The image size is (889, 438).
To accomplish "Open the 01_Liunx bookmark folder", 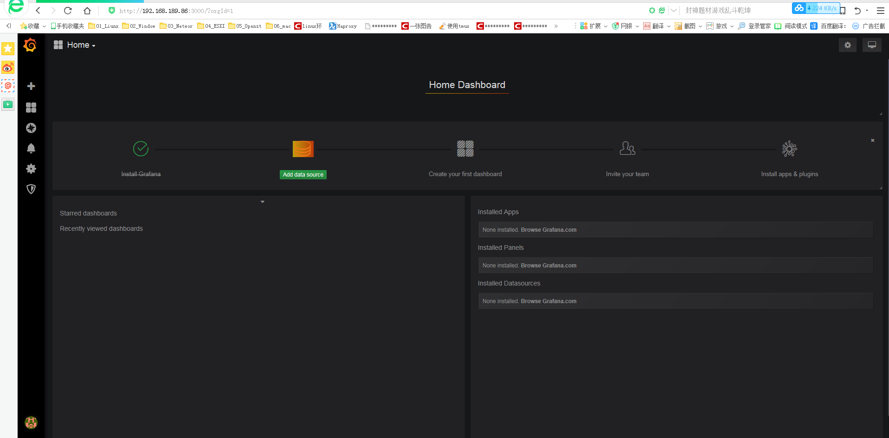I will pyautogui.click(x=103, y=26).
